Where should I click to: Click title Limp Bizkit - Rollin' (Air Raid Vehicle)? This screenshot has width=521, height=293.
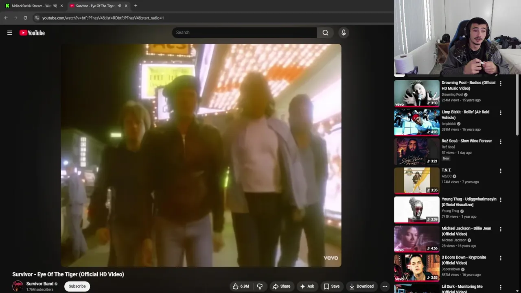[x=466, y=115]
